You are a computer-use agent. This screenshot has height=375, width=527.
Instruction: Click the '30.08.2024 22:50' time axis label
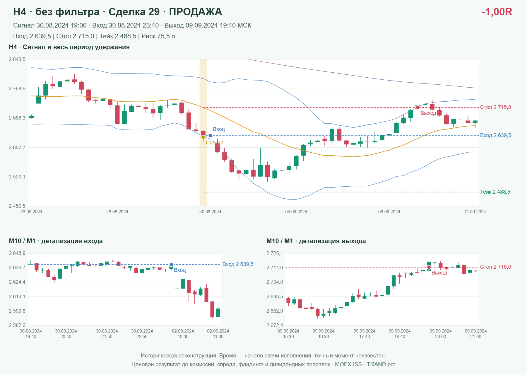[x=142, y=334]
